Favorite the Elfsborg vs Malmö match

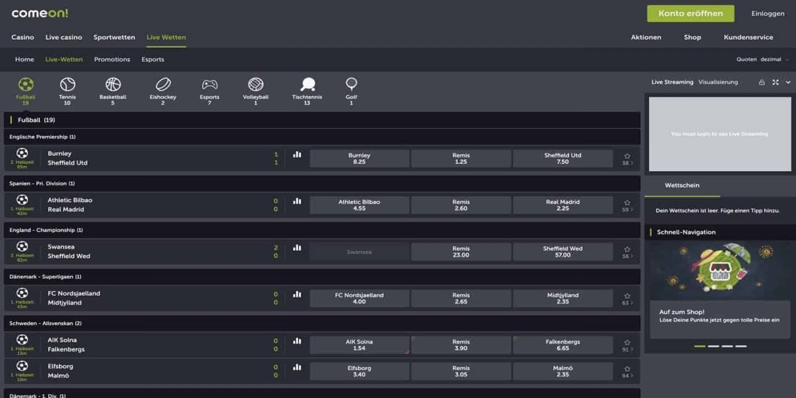pyautogui.click(x=627, y=369)
